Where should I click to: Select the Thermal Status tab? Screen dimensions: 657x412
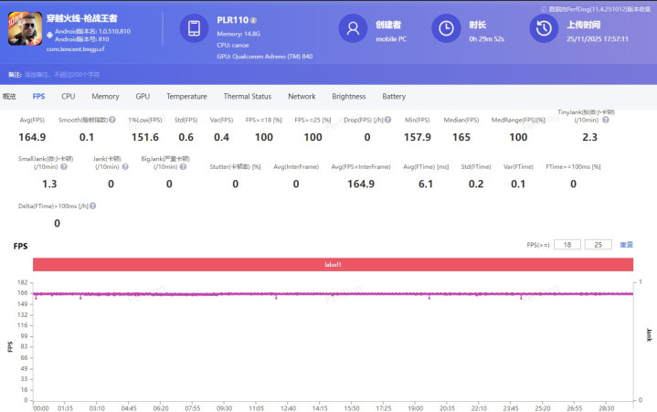pyautogui.click(x=247, y=96)
